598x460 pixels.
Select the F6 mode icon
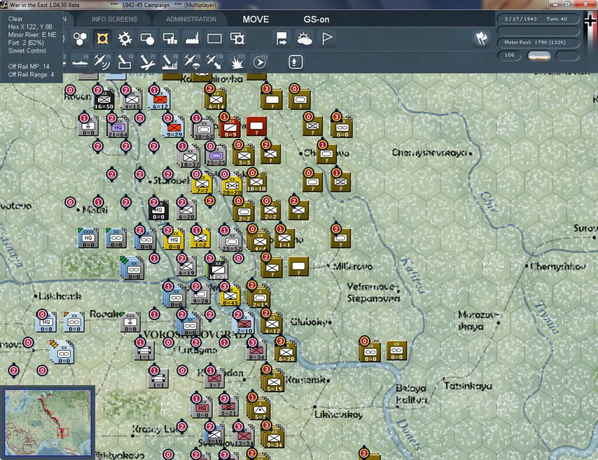click(x=125, y=62)
